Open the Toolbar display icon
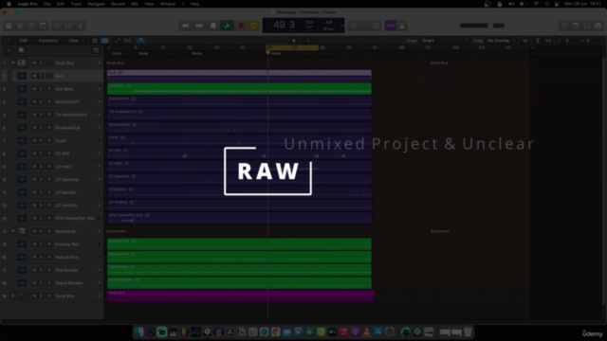This screenshot has width=607, height=341. pyautogui.click(x=43, y=26)
